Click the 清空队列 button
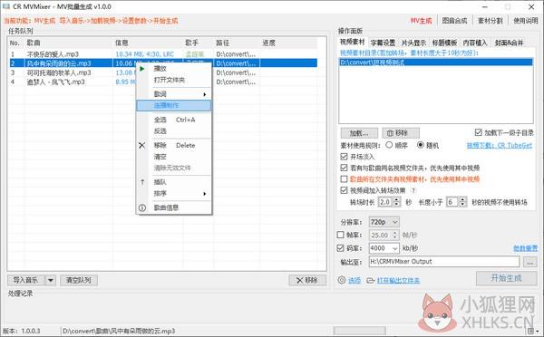This screenshot has height=337, width=544. point(79,280)
